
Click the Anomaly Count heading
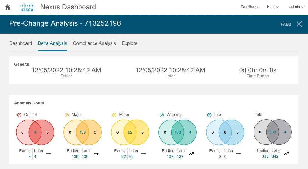tap(29, 103)
